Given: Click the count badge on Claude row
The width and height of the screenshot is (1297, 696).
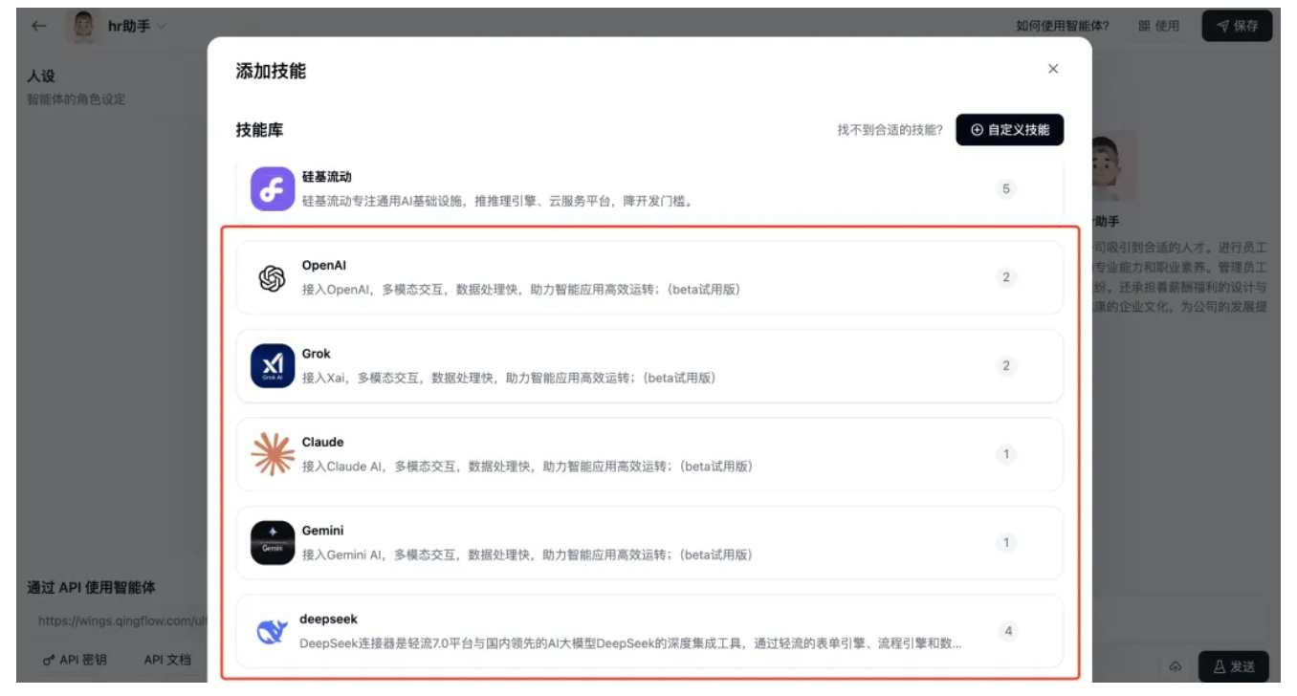Looking at the screenshot, I should point(1005,454).
